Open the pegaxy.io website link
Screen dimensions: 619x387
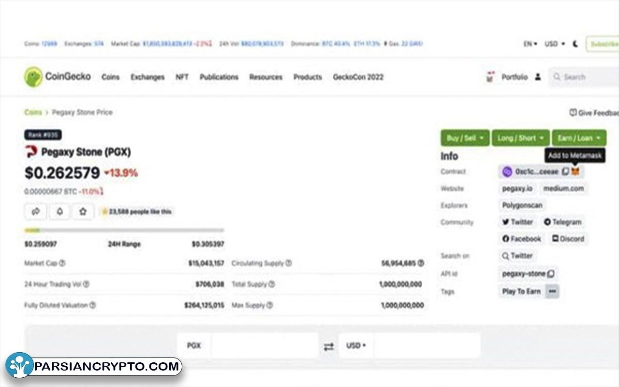click(x=517, y=188)
